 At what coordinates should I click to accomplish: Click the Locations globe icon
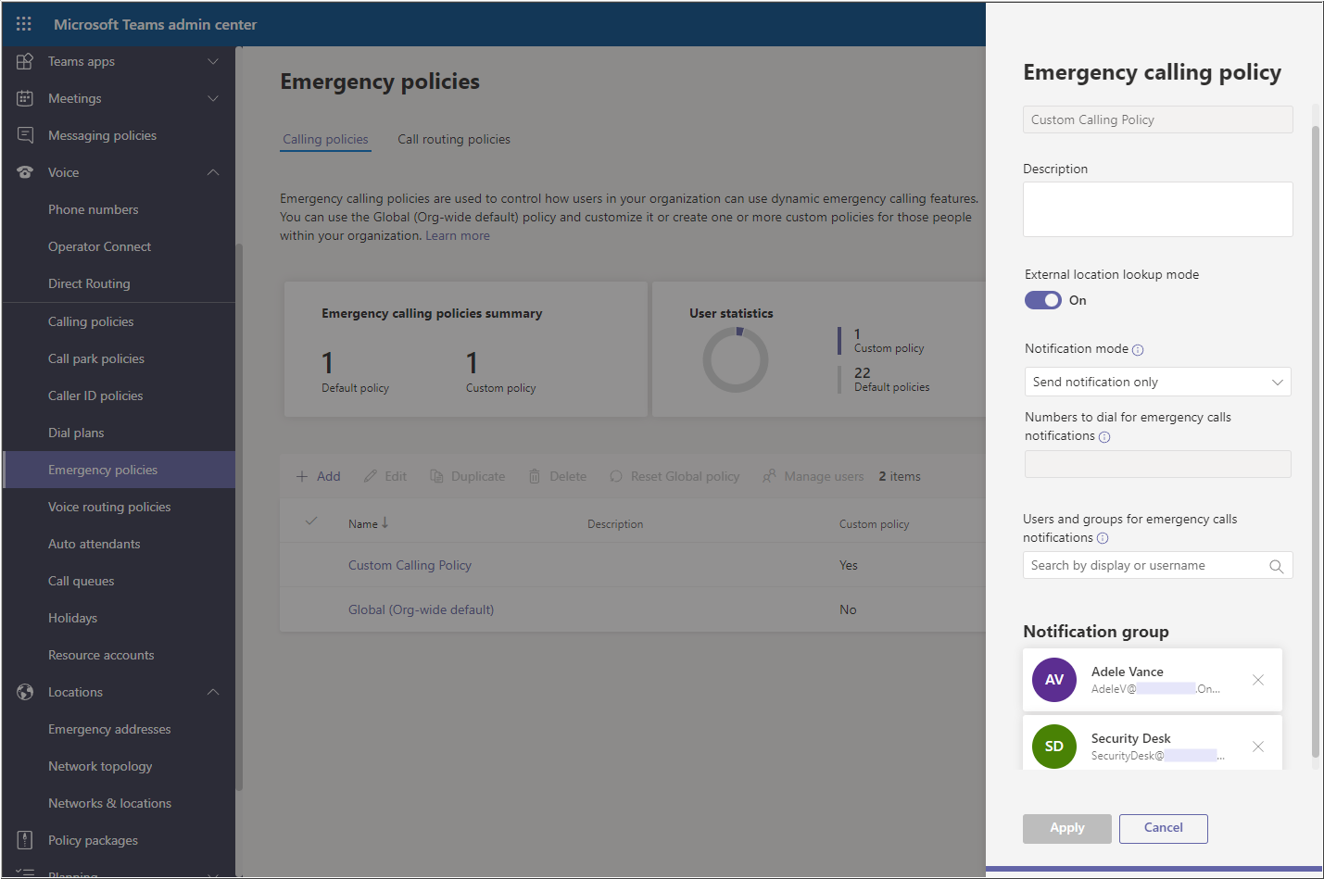[25, 692]
